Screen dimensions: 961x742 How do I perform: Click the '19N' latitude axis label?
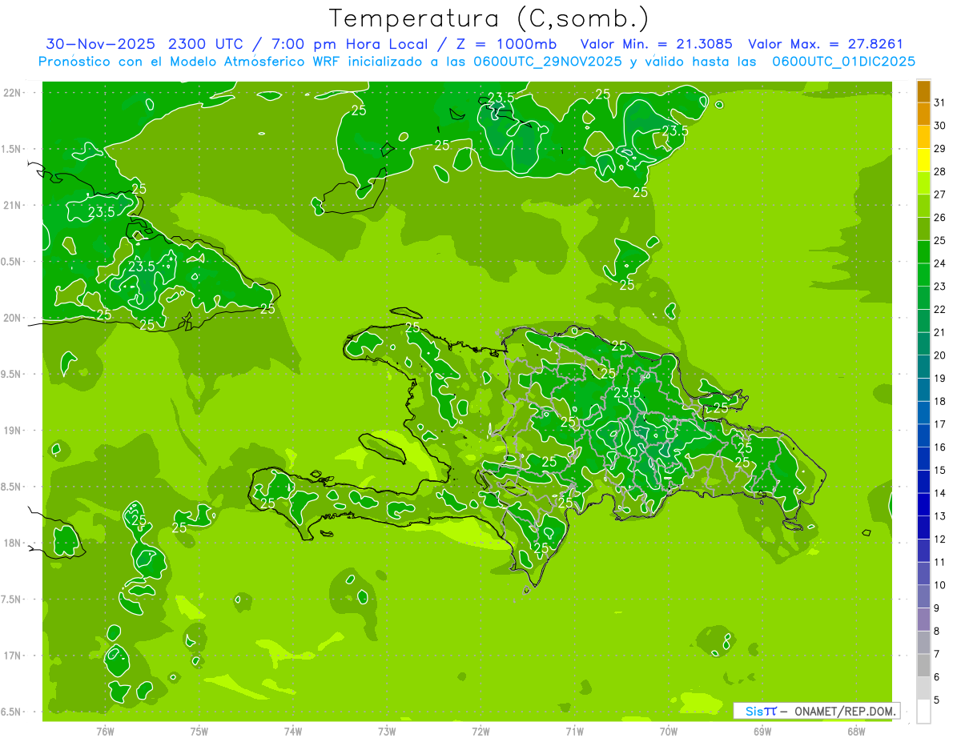(x=13, y=431)
